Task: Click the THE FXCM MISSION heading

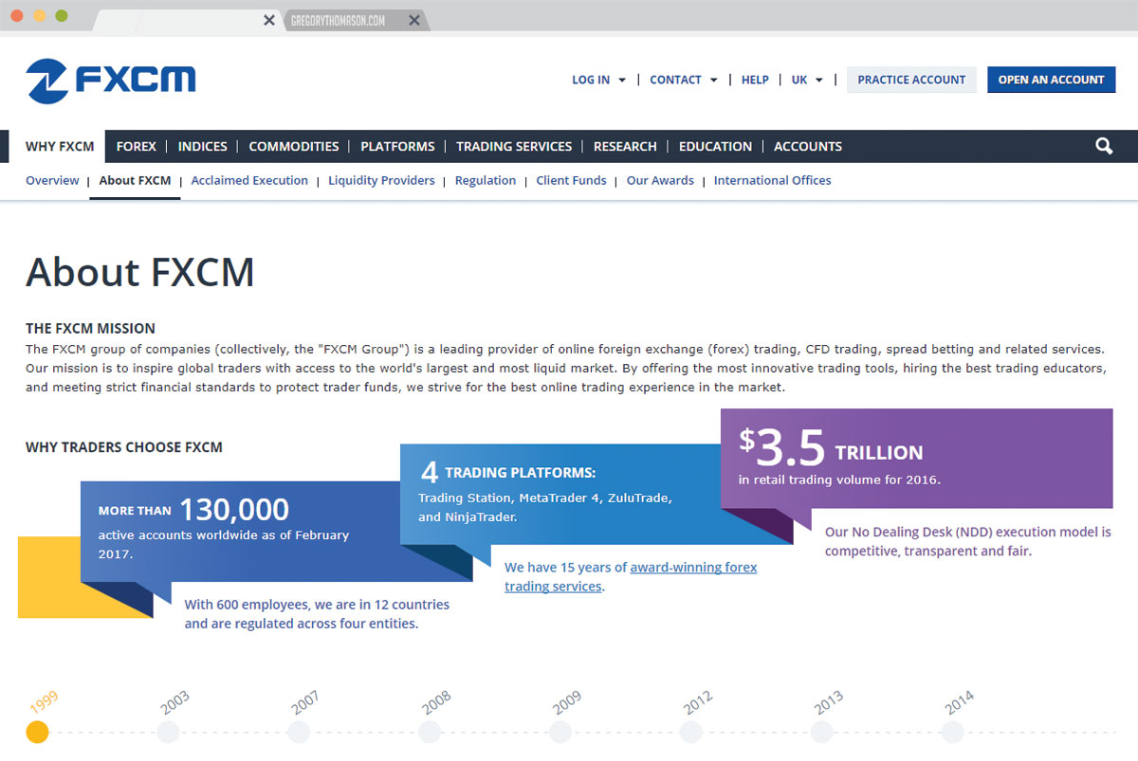Action: [x=90, y=329]
